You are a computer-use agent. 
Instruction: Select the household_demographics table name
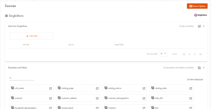[x=26, y=108]
